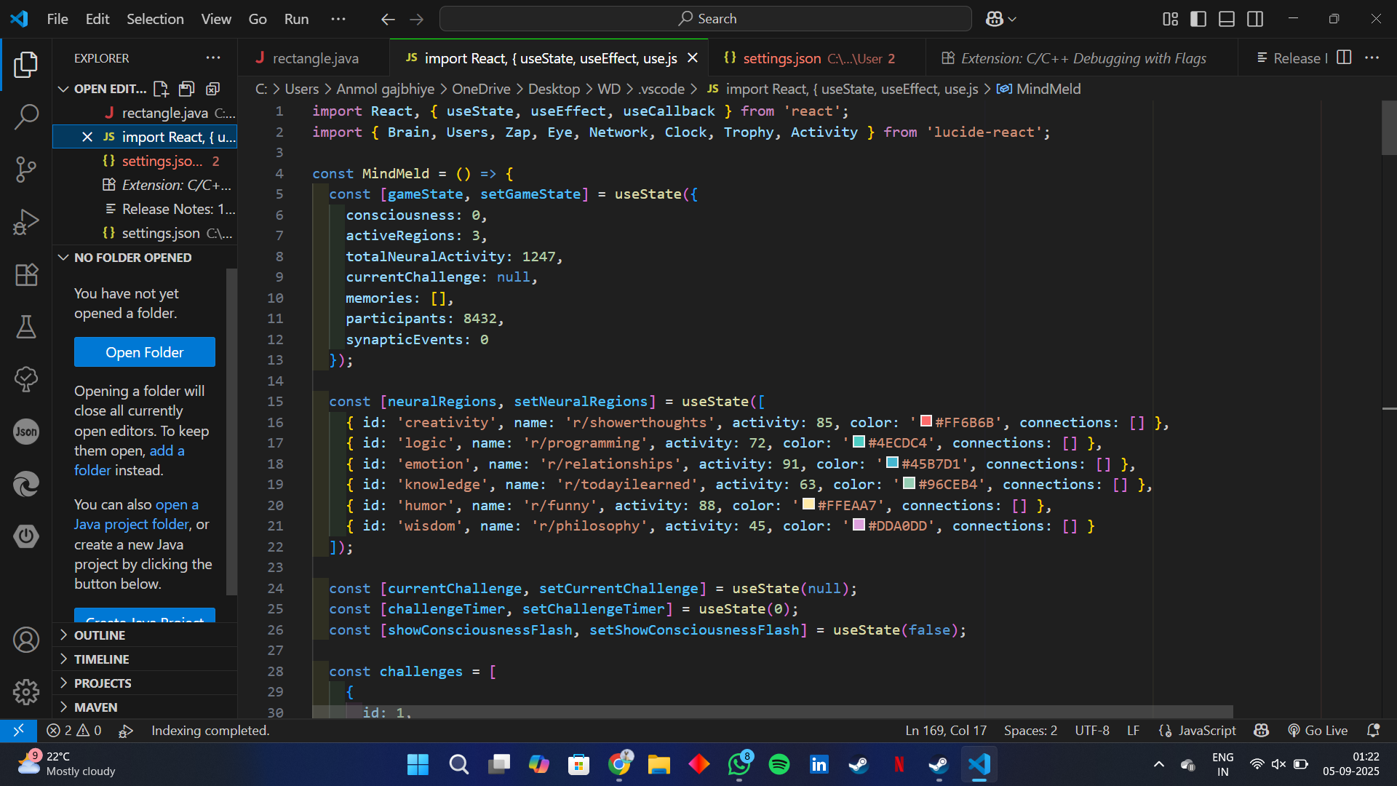Open the Search view in activity bar
Viewport: 1397px width, 786px height.
26,116
